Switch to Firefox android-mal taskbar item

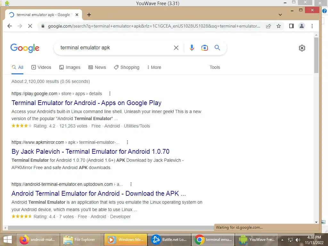38,240
